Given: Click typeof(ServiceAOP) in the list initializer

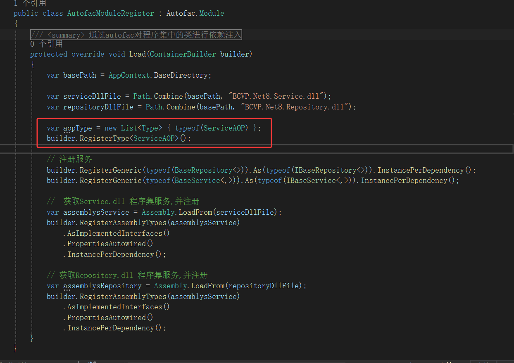Looking at the screenshot, I should pos(212,128).
